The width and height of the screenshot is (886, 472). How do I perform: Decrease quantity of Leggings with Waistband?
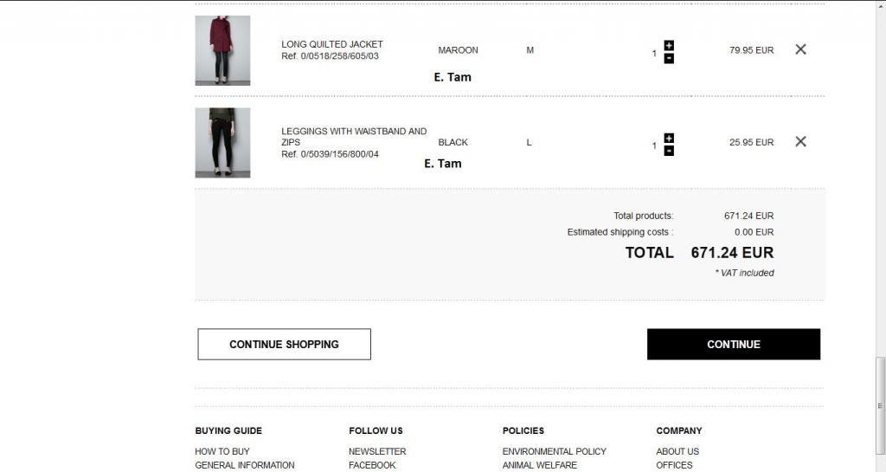pos(669,151)
